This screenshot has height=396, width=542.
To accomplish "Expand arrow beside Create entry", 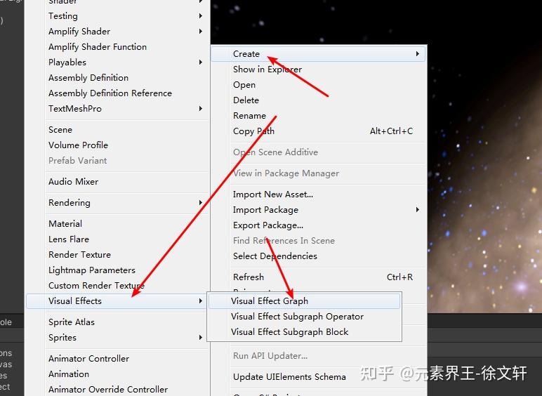I will pyautogui.click(x=418, y=54).
